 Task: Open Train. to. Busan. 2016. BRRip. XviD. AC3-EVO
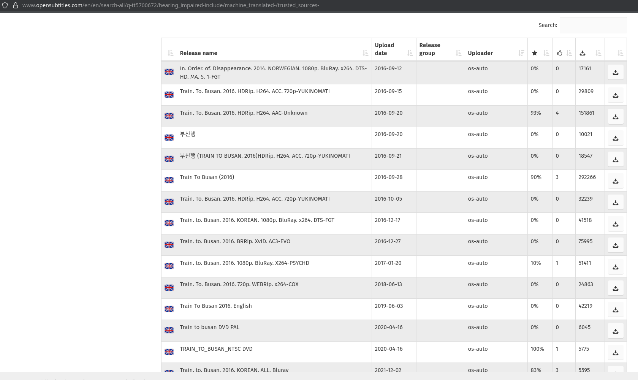[x=235, y=241]
